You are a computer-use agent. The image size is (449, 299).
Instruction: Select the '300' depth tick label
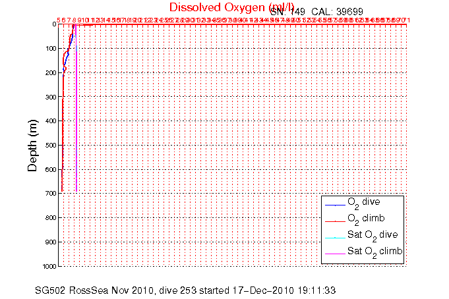click(x=51, y=97)
